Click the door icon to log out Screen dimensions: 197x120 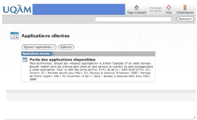(185, 7)
